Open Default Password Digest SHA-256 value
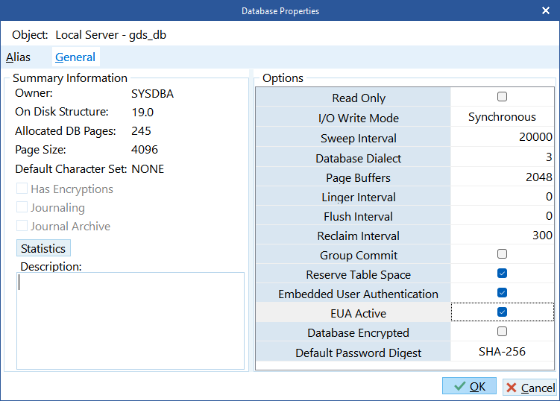Image resolution: width=560 pixels, height=401 pixels. 502,352
